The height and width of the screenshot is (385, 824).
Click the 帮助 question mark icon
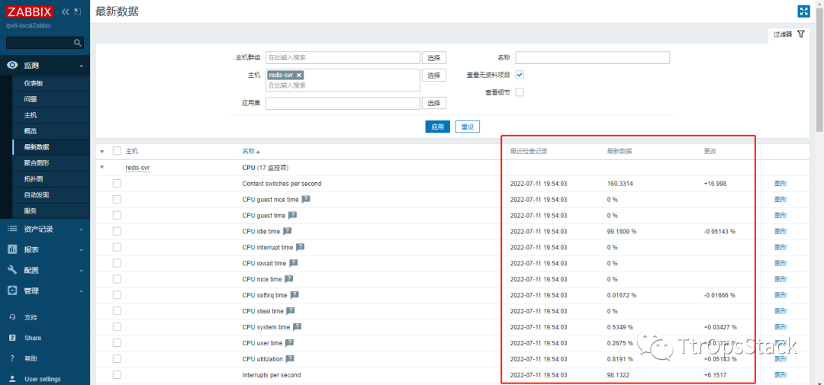point(12,358)
